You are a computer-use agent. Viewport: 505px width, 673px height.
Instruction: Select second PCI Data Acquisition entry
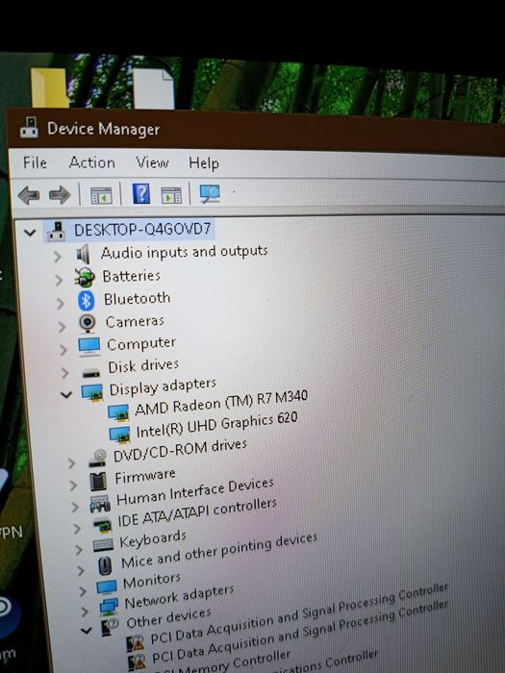click(x=300, y=633)
